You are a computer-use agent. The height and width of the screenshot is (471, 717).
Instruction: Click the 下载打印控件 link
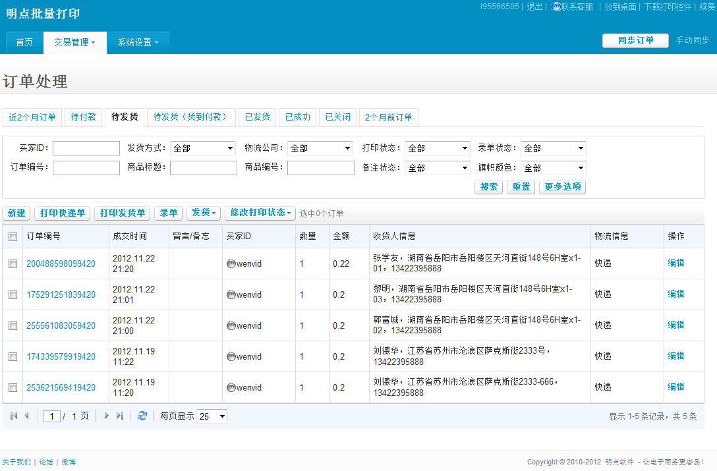click(x=668, y=7)
